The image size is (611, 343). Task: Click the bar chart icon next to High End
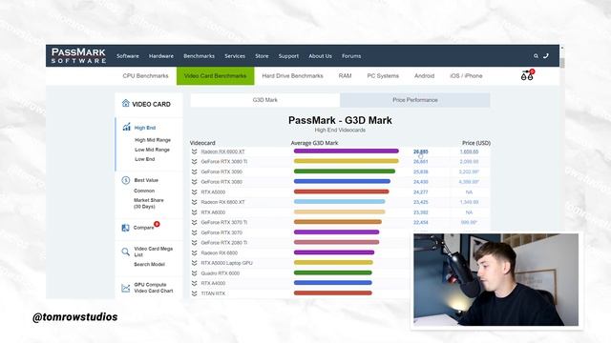[x=126, y=127]
